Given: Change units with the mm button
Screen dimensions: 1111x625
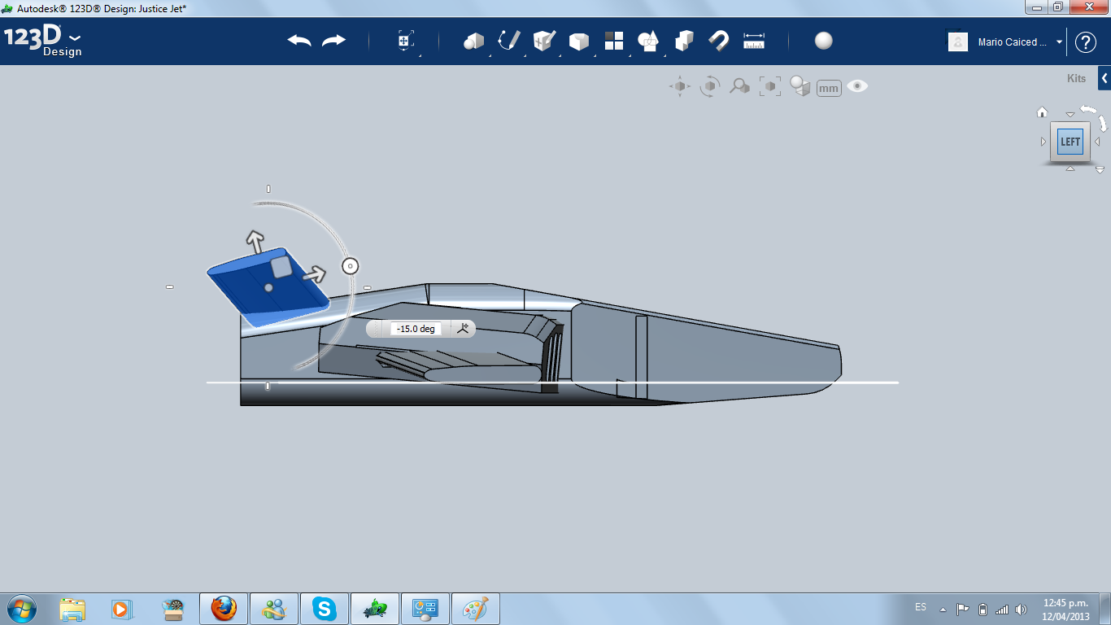Looking at the screenshot, I should 829,88.
